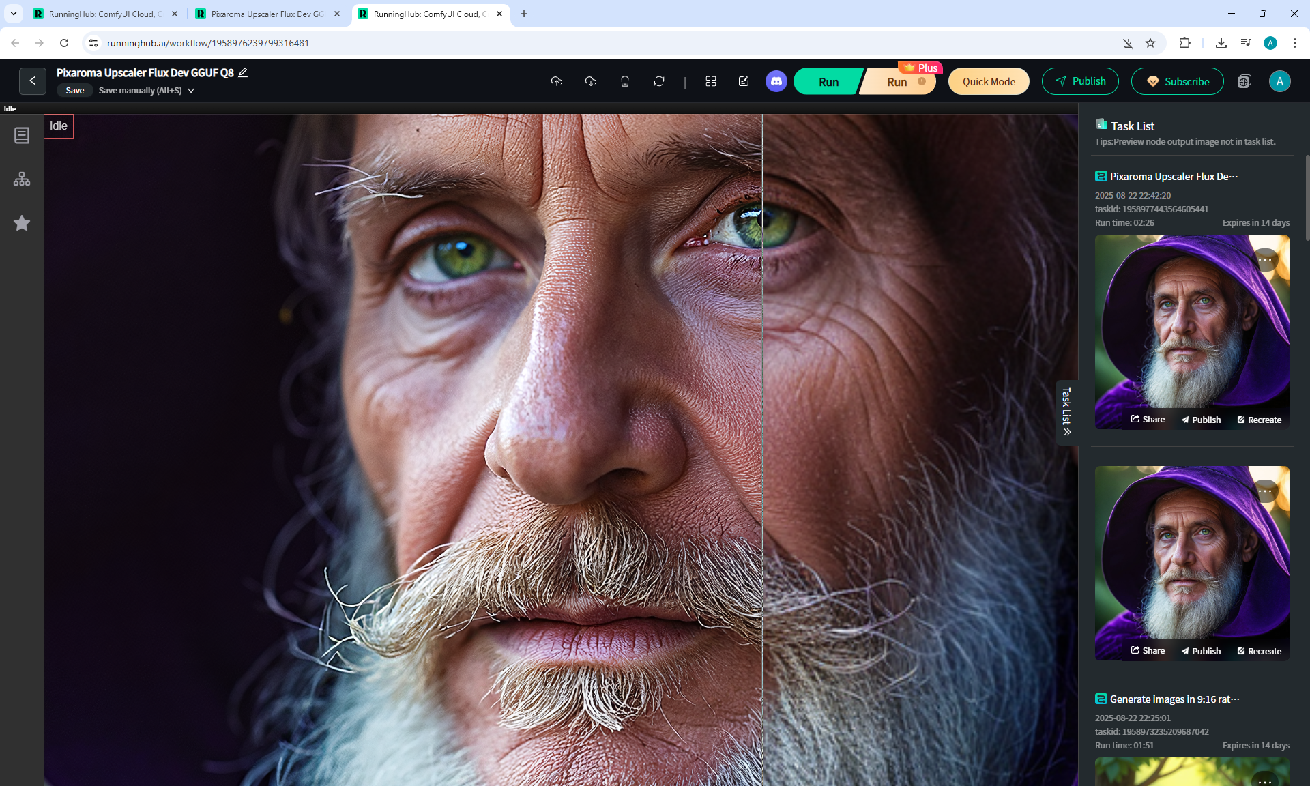Click the green Run button
Screen dimensions: 1310x786
pyautogui.click(x=828, y=81)
